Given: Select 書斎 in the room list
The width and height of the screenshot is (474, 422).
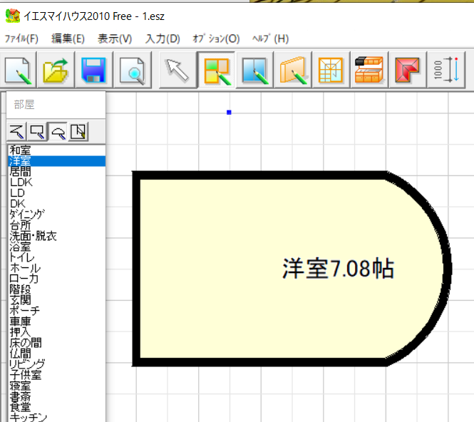Looking at the screenshot, I should pos(56,396).
